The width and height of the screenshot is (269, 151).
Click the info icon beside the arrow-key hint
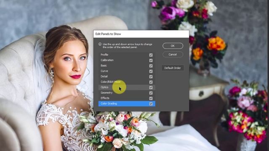(100, 44)
